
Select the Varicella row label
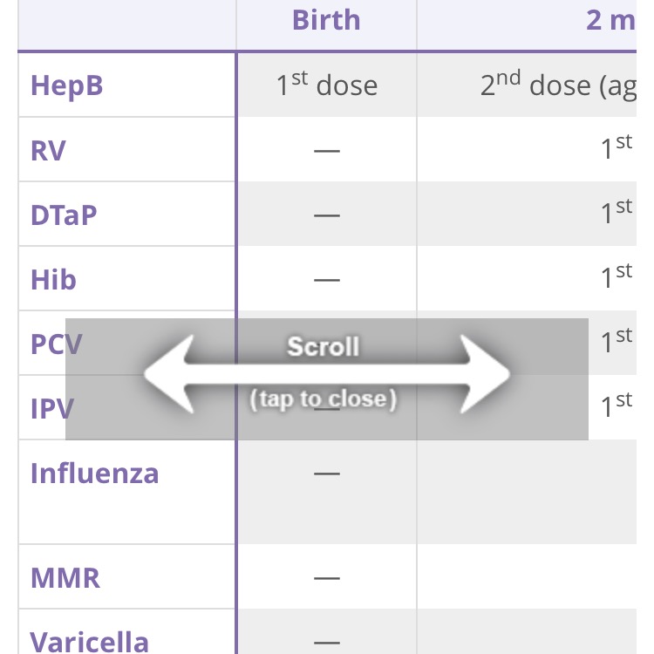tap(90, 641)
